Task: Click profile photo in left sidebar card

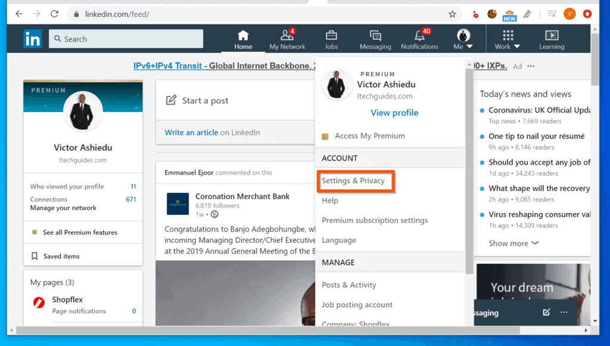Action: (x=82, y=112)
